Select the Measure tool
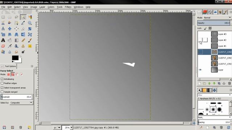232x130 pixels. point(3,29)
